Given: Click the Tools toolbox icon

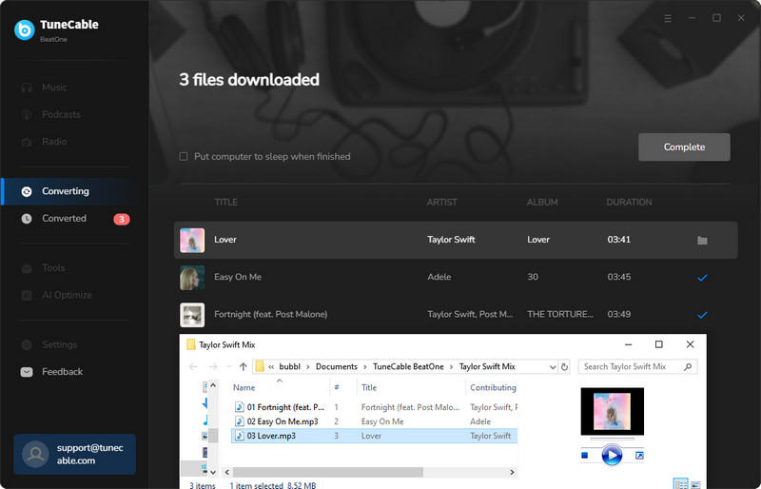Looking at the screenshot, I should (27, 268).
